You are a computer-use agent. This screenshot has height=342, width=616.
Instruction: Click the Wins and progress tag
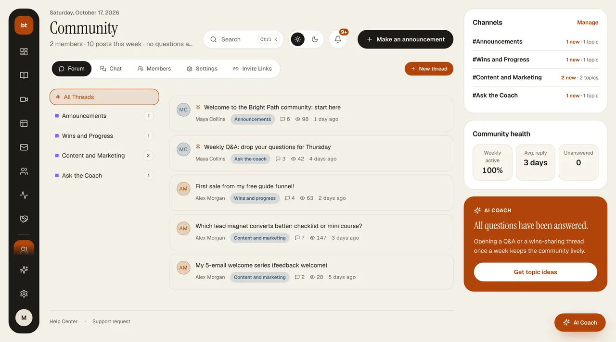click(x=255, y=198)
